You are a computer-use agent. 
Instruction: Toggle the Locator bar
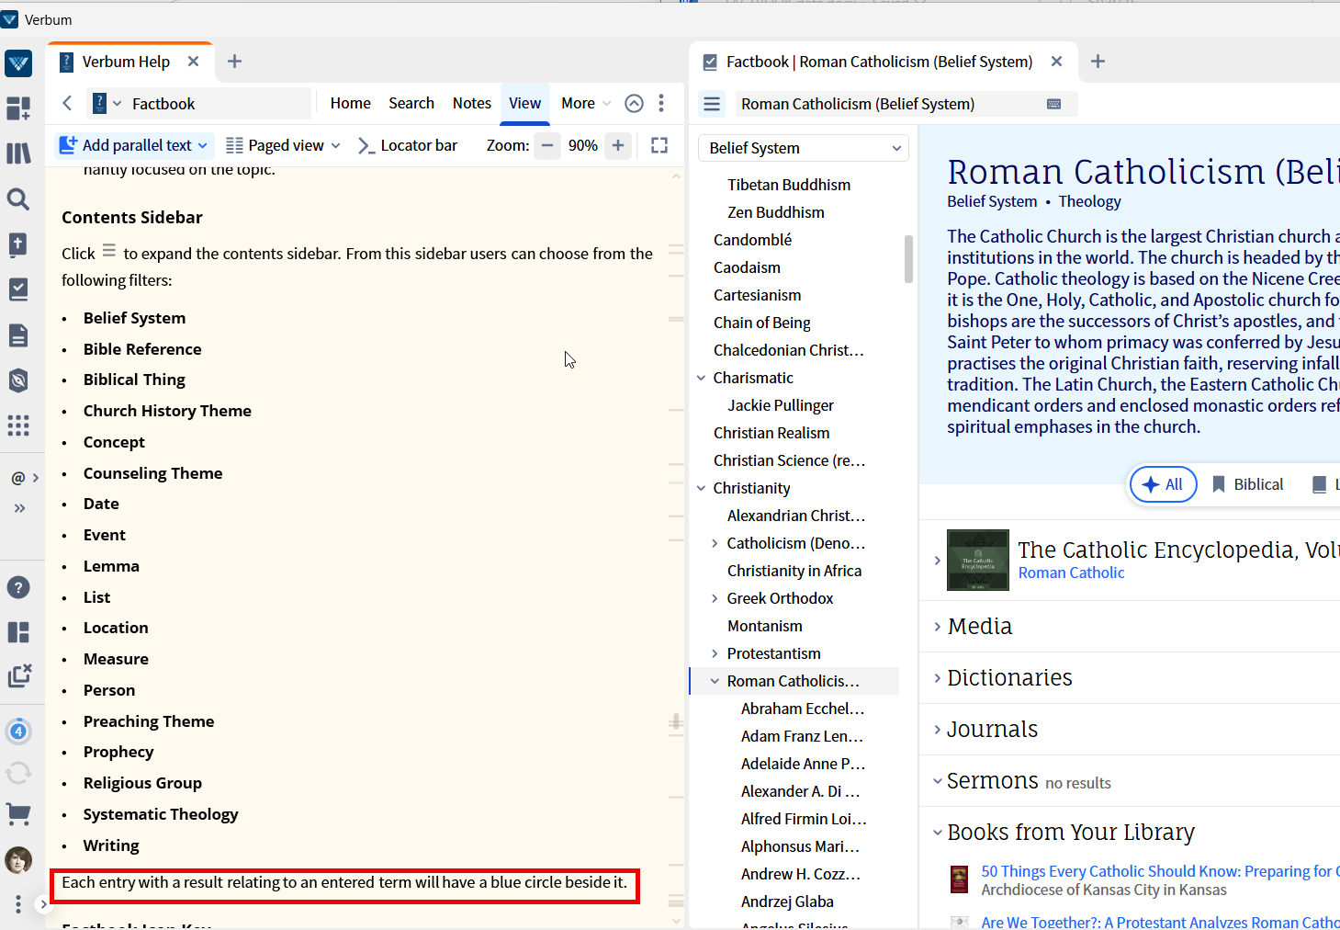pyautogui.click(x=408, y=145)
